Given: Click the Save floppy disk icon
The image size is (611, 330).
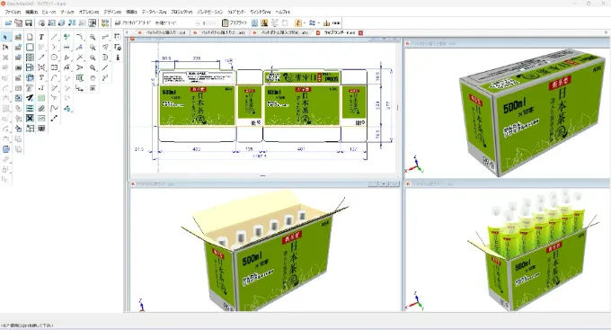Looking at the screenshot, I should (29, 23).
